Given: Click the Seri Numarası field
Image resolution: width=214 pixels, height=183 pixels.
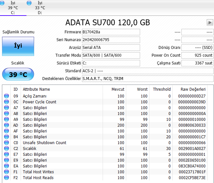Looking at the screenshot, I should coord(111,40).
